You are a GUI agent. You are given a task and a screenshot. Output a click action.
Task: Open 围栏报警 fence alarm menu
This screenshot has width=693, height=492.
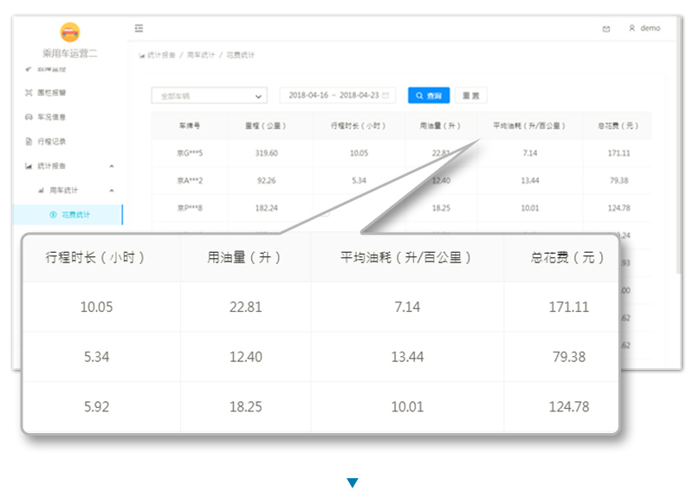click(52, 92)
